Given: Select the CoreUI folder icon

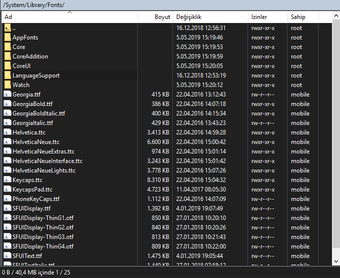Looking at the screenshot, I should (x=7, y=66).
